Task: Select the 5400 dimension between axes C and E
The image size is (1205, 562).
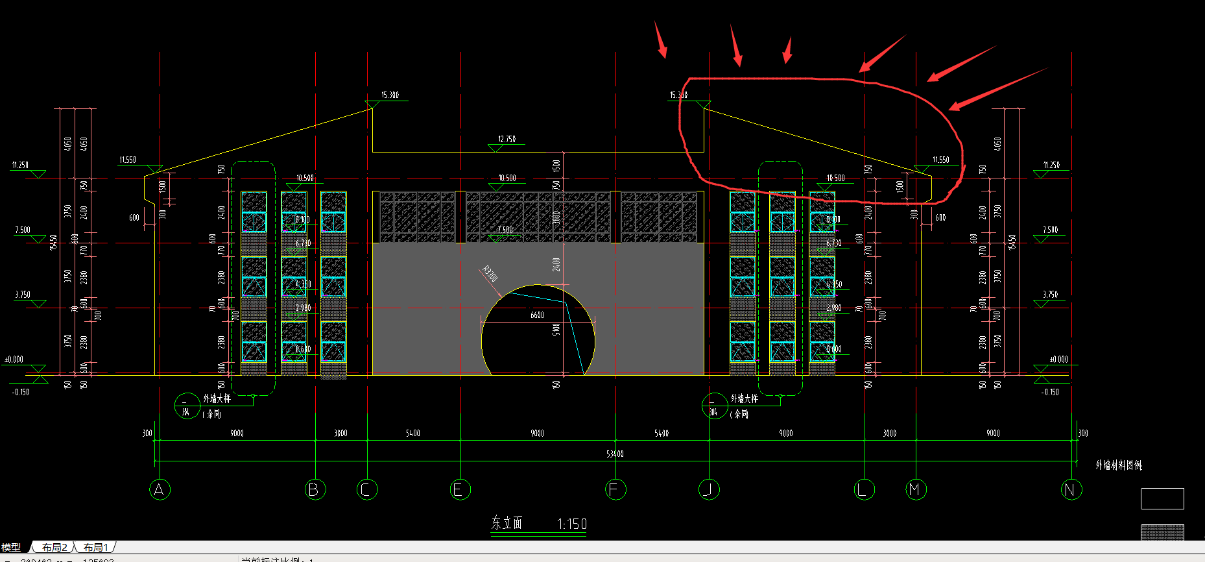Action: point(412,433)
